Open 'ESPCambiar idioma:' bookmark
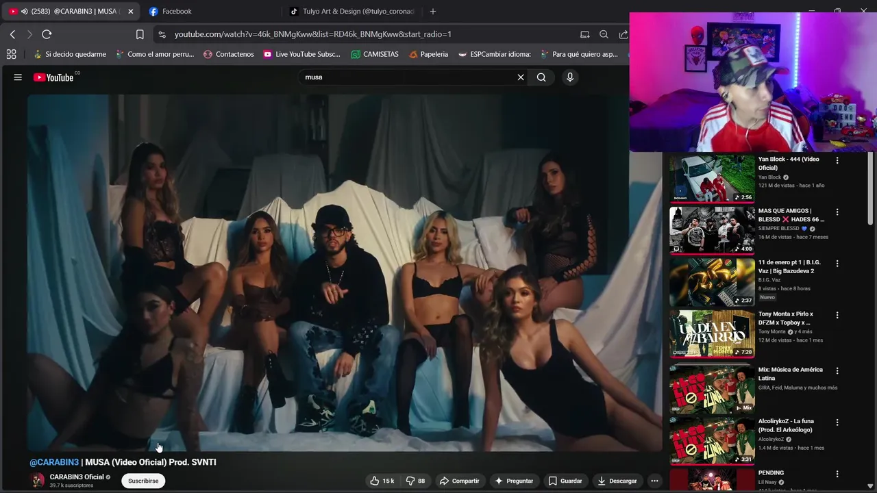 pos(495,54)
